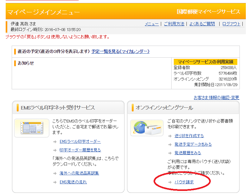Viewport: 249px width, 196px height.
Task: Click arrow icon beside EMS発送の流れ
Action: [55, 182]
